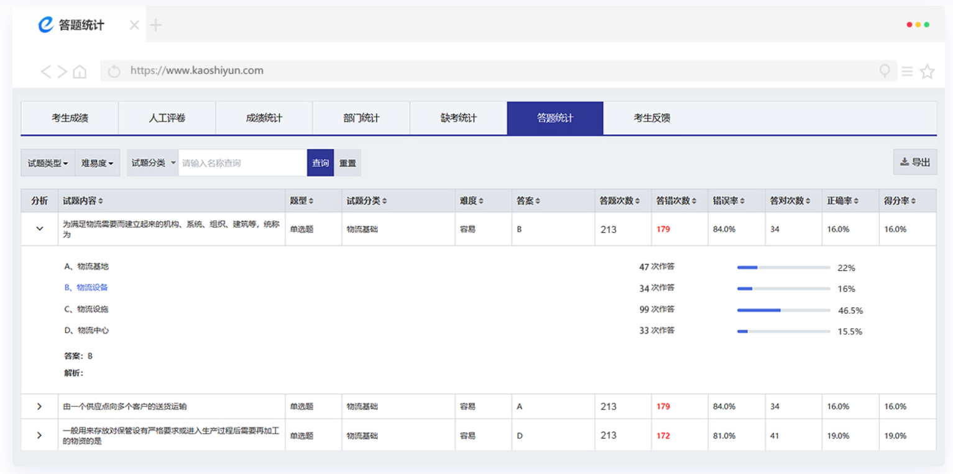This screenshot has width=953, height=474.
Task: Expand the 由一个供应点 question row
Action: pyautogui.click(x=39, y=406)
